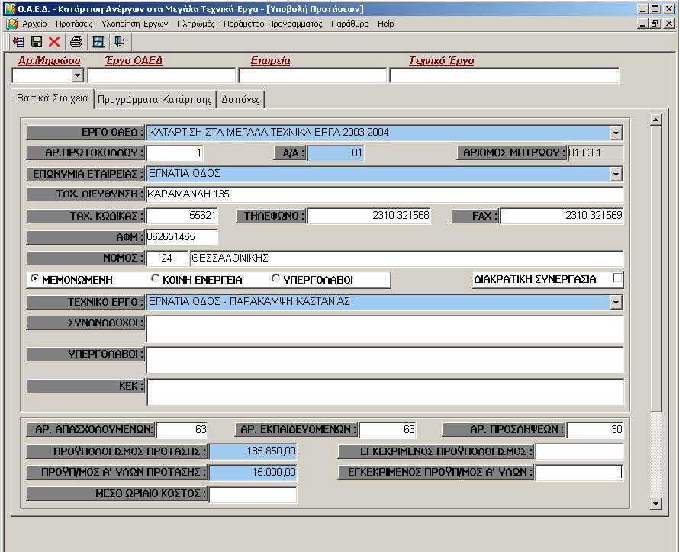The width and height of the screenshot is (679, 552).
Task: Expand the ΤΕΧΝΙΚΟ ΕΡΓΟ dropdown
Action: click(616, 302)
